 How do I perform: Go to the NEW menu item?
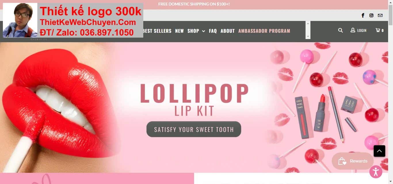pos(179,31)
